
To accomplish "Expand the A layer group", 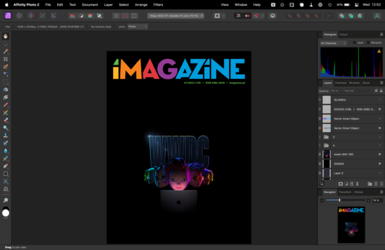I will tap(320, 146).
